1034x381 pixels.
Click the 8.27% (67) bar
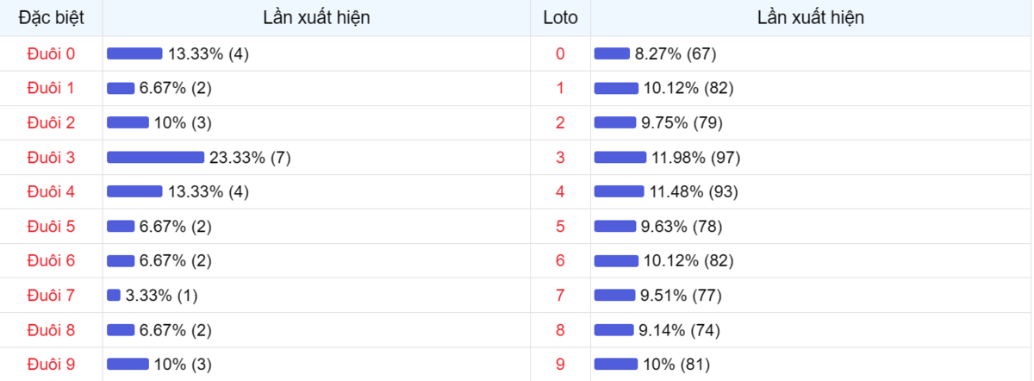click(612, 53)
